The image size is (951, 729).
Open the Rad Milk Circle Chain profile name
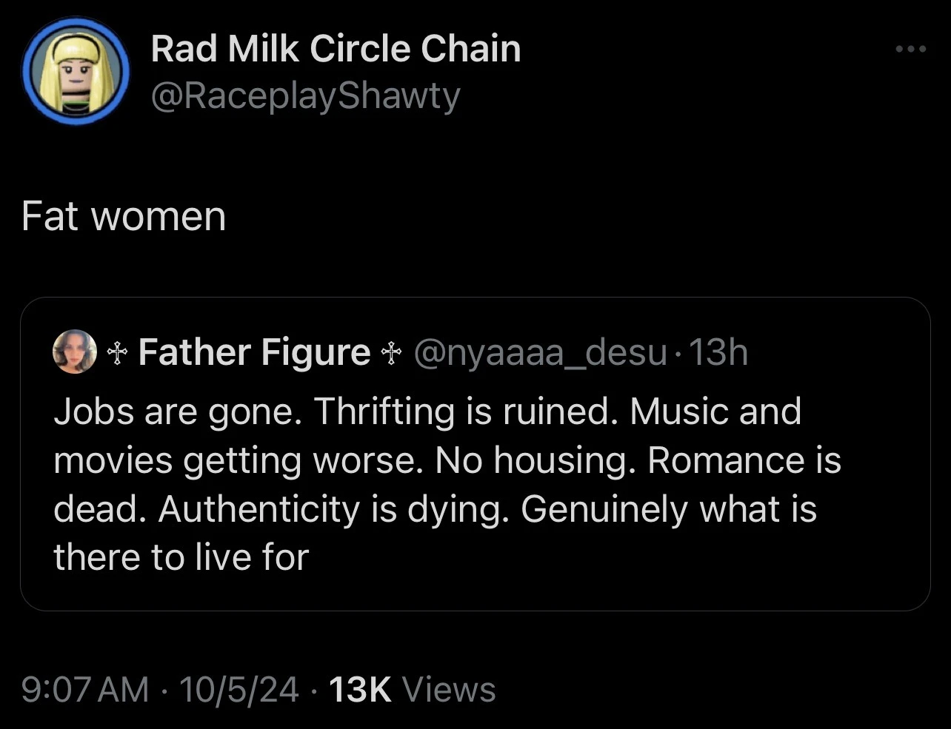pyautogui.click(x=336, y=49)
